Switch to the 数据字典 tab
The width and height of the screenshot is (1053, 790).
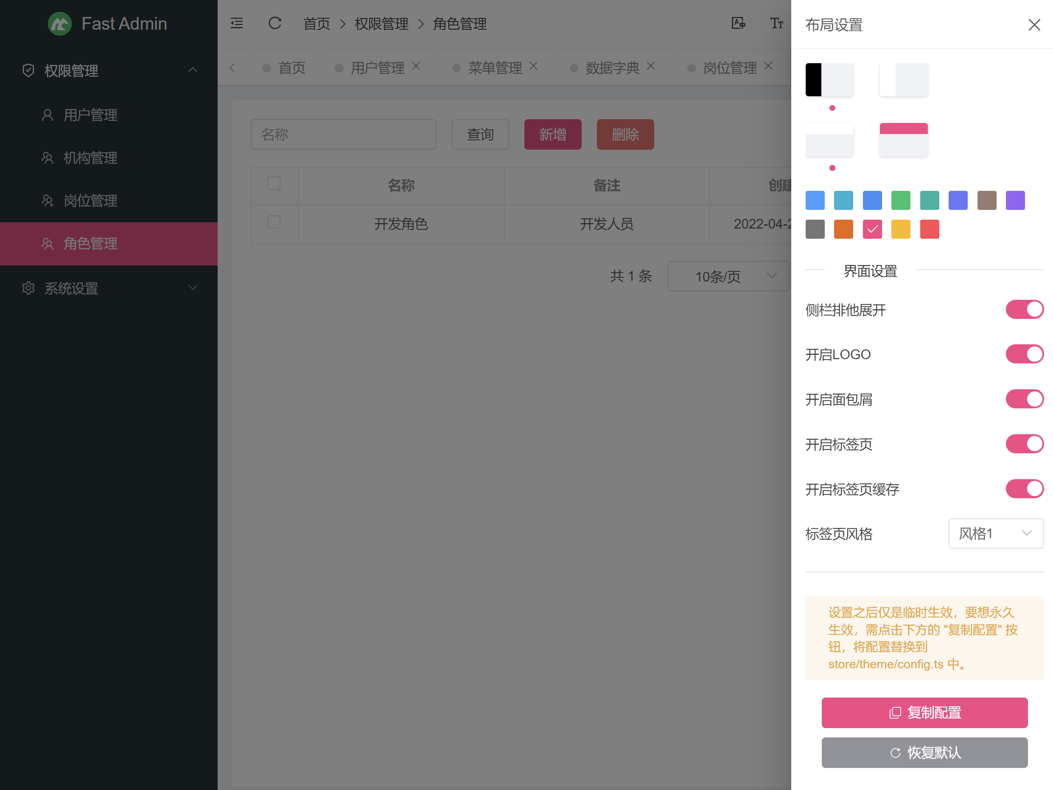point(612,67)
